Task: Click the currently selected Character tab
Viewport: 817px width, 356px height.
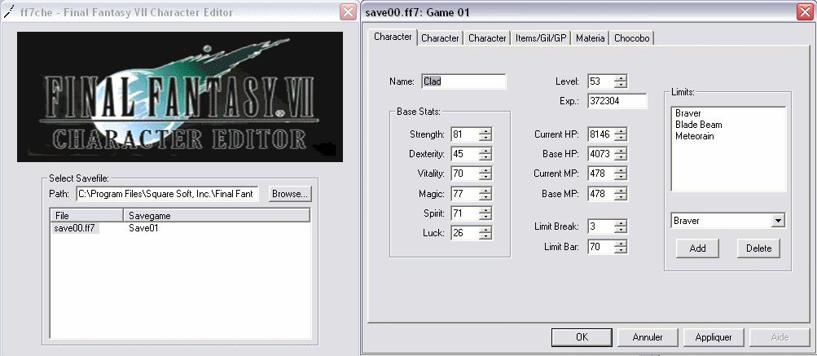Action: pyautogui.click(x=393, y=37)
